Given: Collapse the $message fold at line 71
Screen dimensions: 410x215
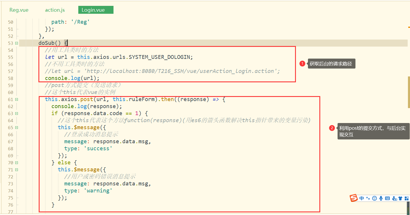Looking at the screenshot, I should pyautogui.click(x=16, y=170).
